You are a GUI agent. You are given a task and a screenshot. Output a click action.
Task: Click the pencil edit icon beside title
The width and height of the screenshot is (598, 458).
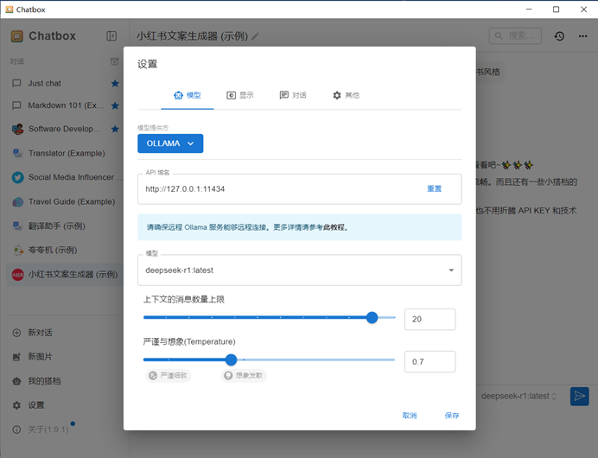click(x=255, y=36)
